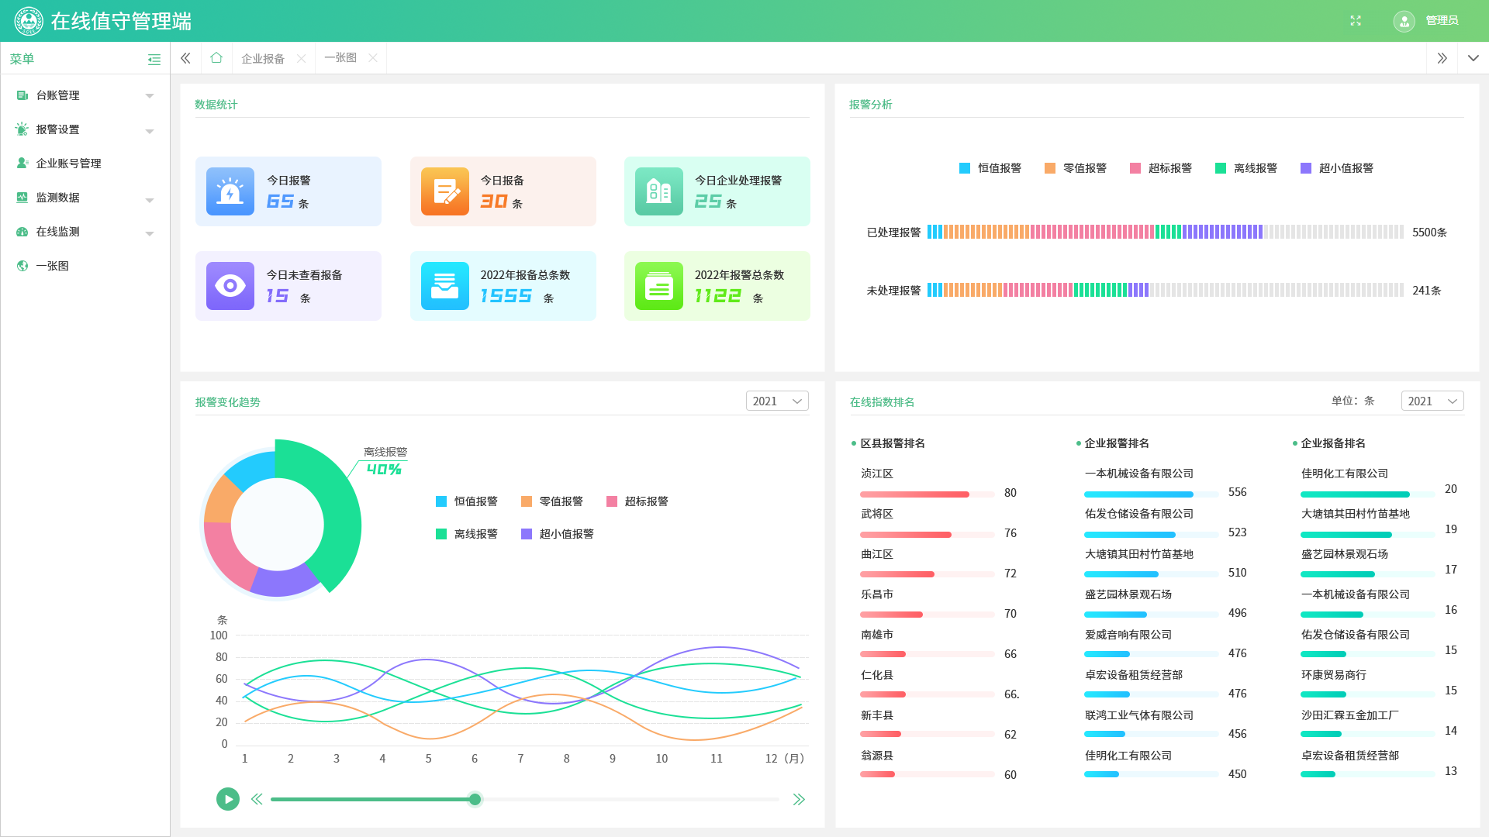Toggle 零值报警 legend in alarm analysis

pos(1076,168)
